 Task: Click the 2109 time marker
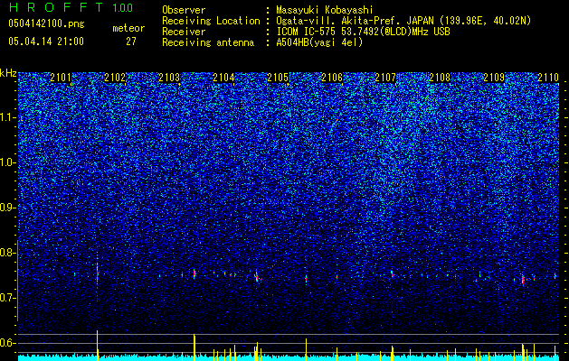pos(494,77)
